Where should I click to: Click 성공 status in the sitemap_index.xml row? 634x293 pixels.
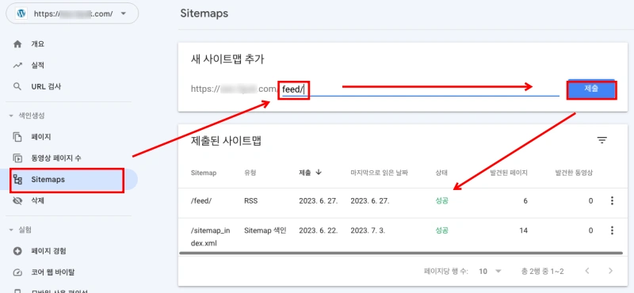click(x=441, y=230)
